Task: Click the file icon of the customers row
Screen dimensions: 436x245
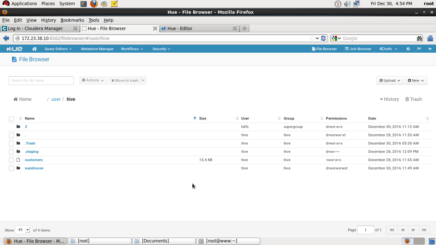Action: pyautogui.click(x=18, y=160)
